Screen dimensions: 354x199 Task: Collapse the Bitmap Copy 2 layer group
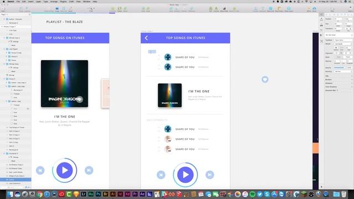point(4,38)
